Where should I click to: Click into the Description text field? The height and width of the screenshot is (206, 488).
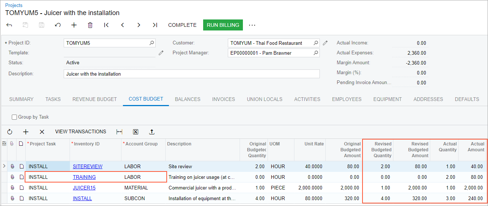coord(191,74)
